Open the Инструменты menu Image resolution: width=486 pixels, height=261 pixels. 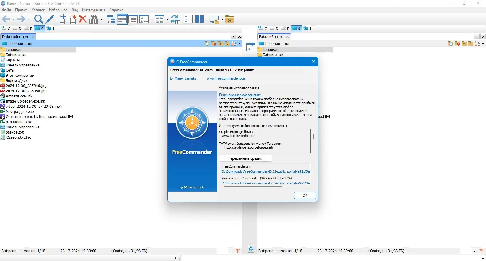click(x=94, y=10)
